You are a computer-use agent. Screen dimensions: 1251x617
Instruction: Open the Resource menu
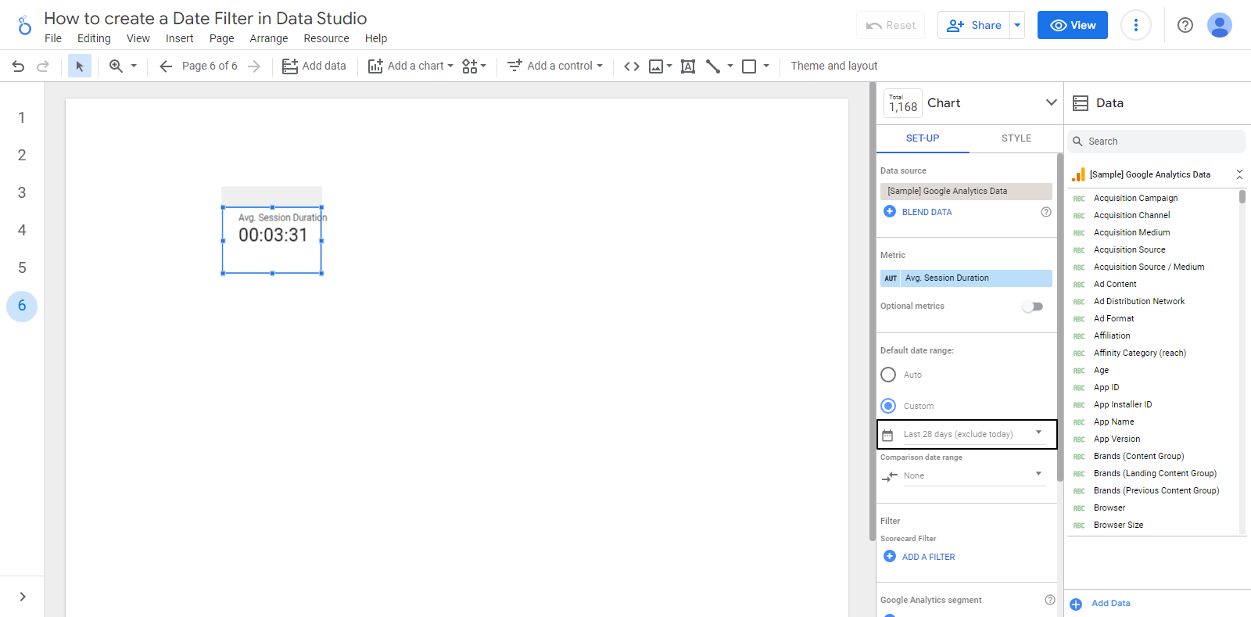326,38
